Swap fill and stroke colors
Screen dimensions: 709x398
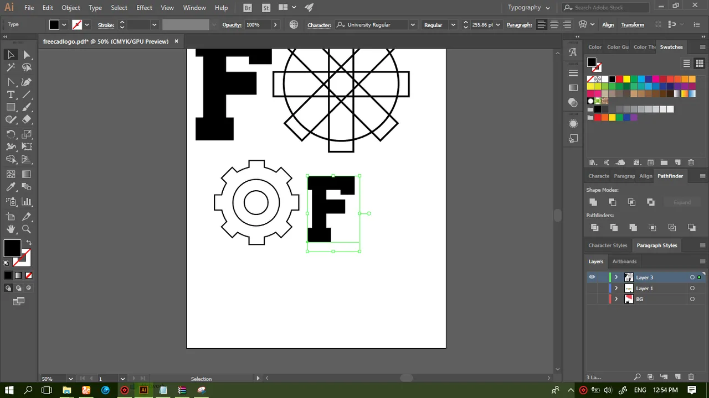(x=29, y=243)
